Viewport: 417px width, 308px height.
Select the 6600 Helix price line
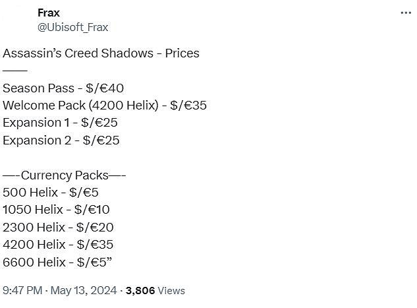coord(57,262)
